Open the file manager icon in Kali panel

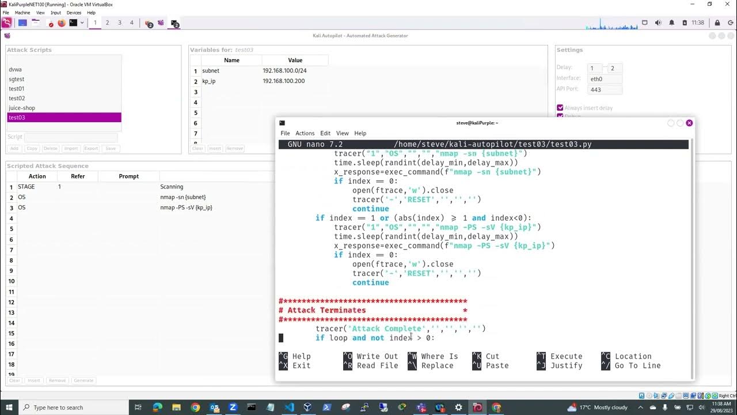click(x=36, y=23)
